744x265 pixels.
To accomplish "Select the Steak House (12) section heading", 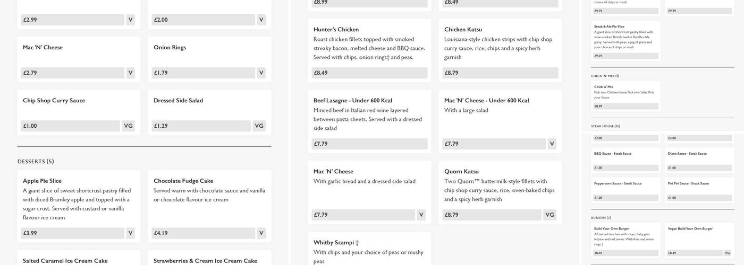I will pyautogui.click(x=605, y=126).
